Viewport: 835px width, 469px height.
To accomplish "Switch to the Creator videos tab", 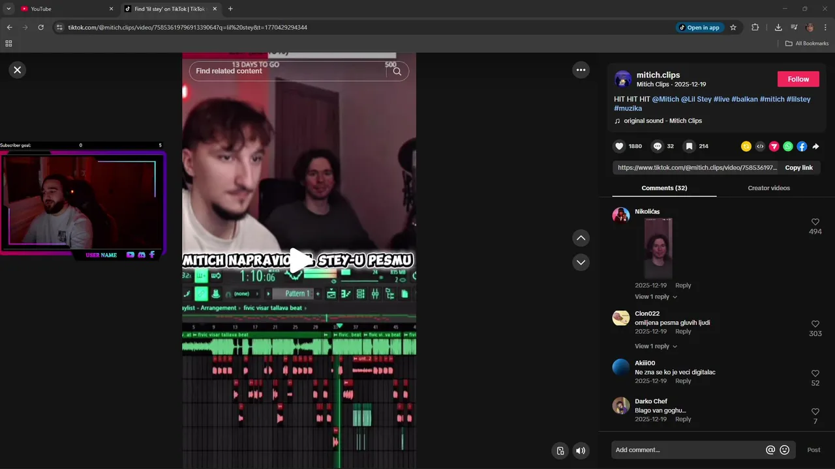I will click(x=768, y=188).
